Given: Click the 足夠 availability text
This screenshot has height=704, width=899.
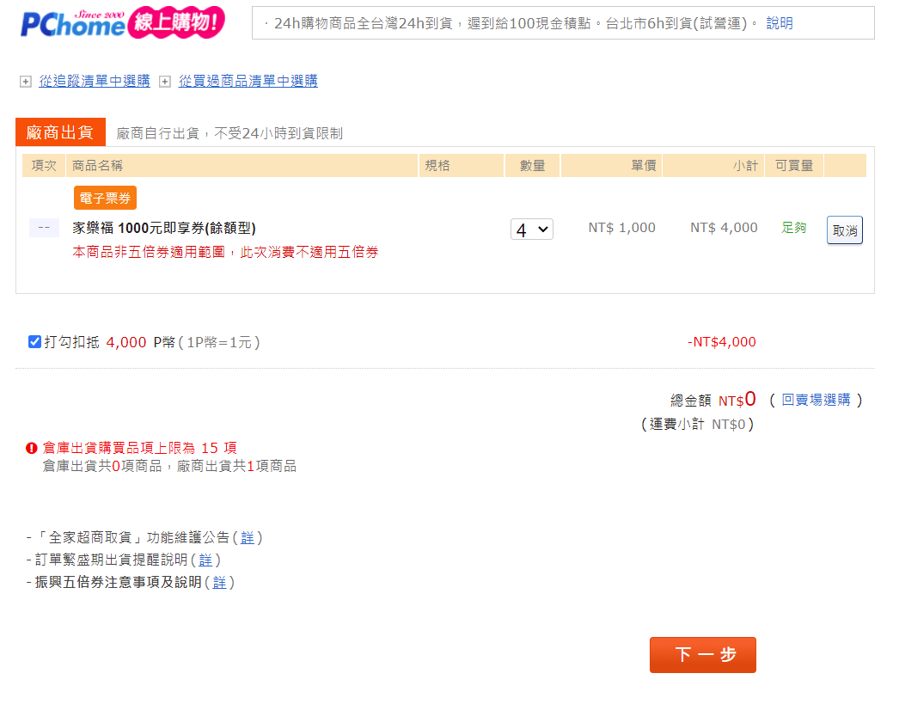Looking at the screenshot, I should pyautogui.click(x=793, y=228).
